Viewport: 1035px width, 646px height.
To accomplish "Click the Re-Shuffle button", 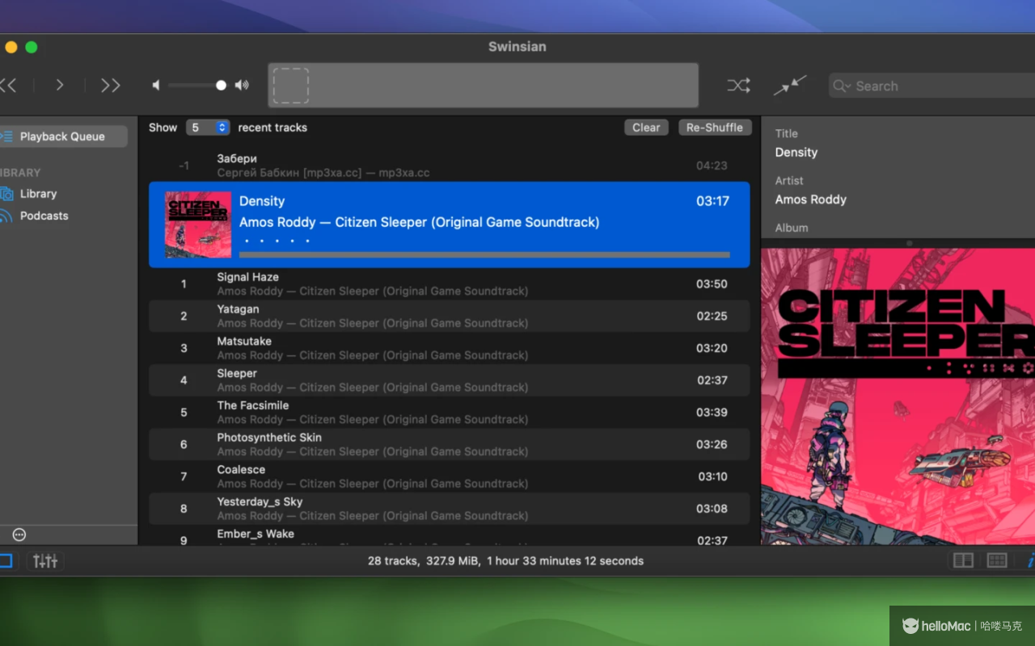I will point(715,128).
